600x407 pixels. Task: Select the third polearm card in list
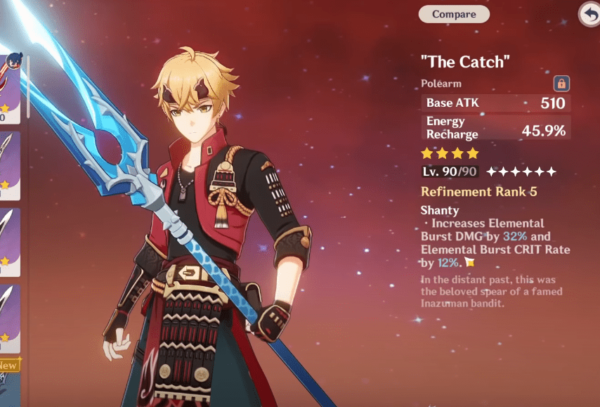point(9,242)
